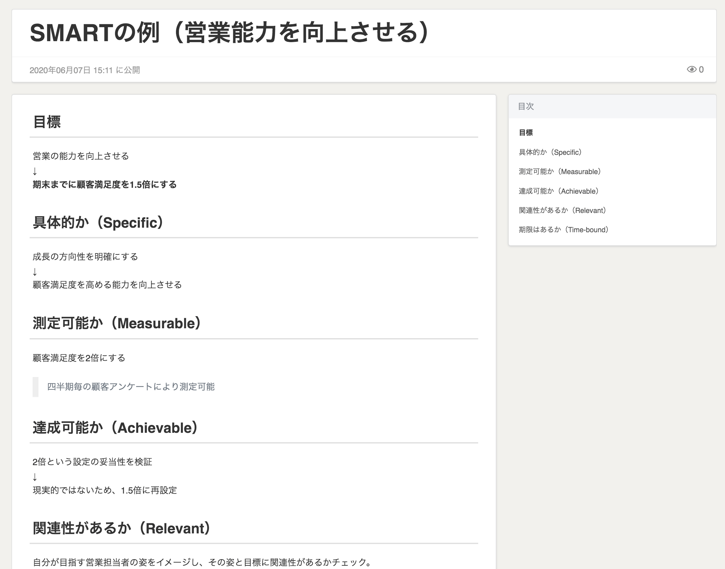Jump to 具体的か（Specific）in contents
The width and height of the screenshot is (725, 569).
(x=550, y=152)
